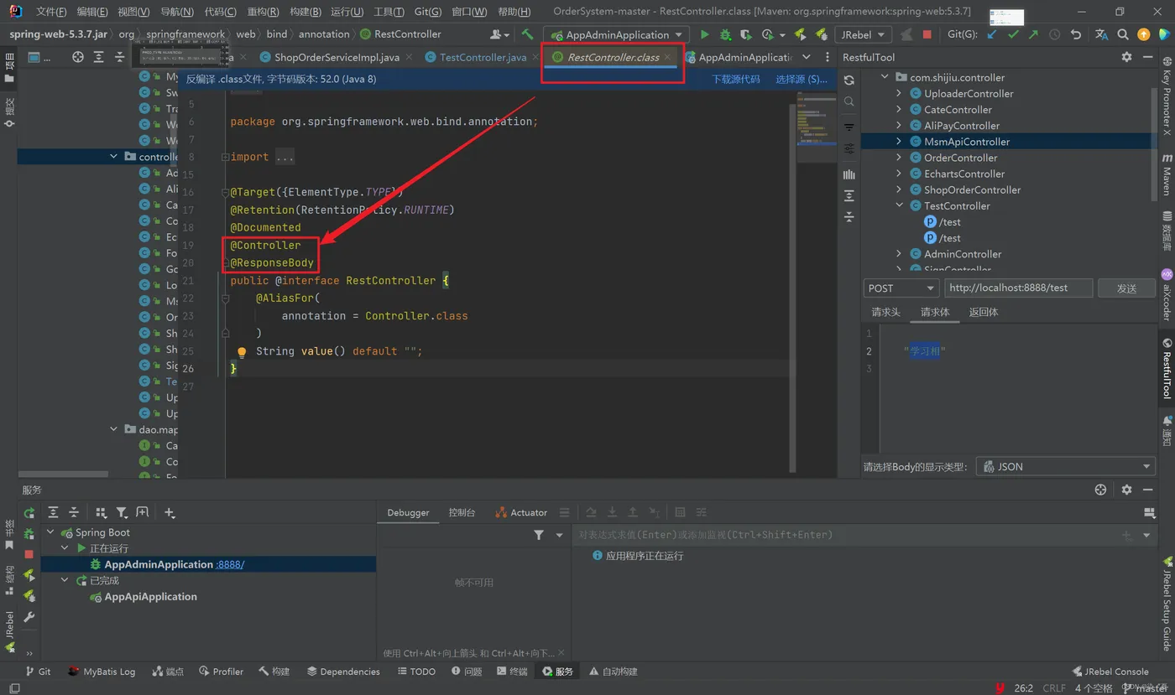The image size is (1175, 695).
Task: Expand folded import statement in editor
Action: pos(226,157)
